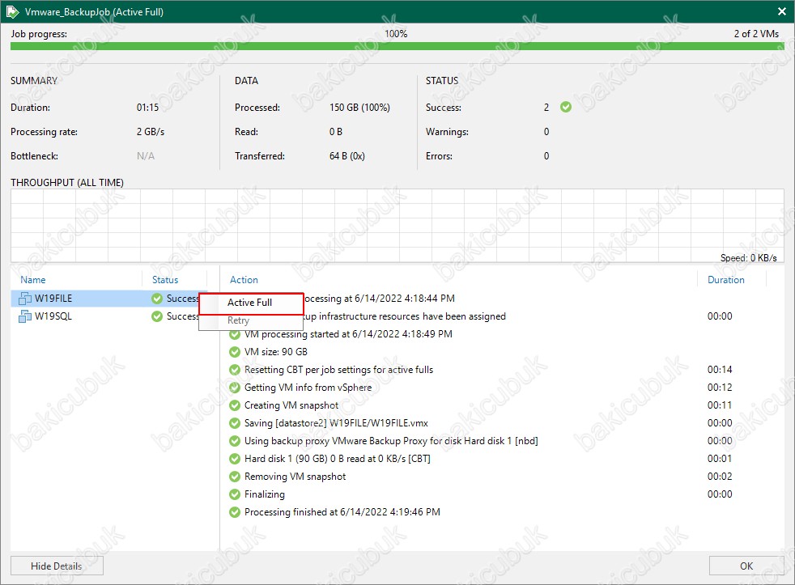
Task: Click the W19FILE virtual machine icon
Action: coord(25,299)
